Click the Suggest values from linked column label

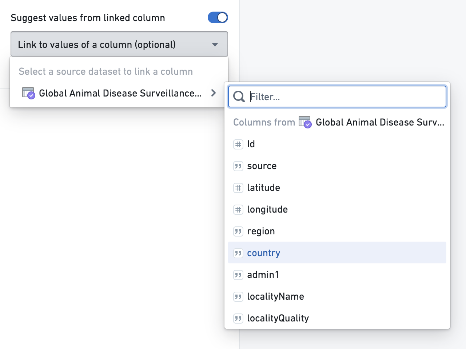tap(88, 18)
